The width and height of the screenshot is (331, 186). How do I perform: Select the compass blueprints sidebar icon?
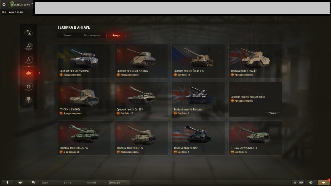point(29,60)
